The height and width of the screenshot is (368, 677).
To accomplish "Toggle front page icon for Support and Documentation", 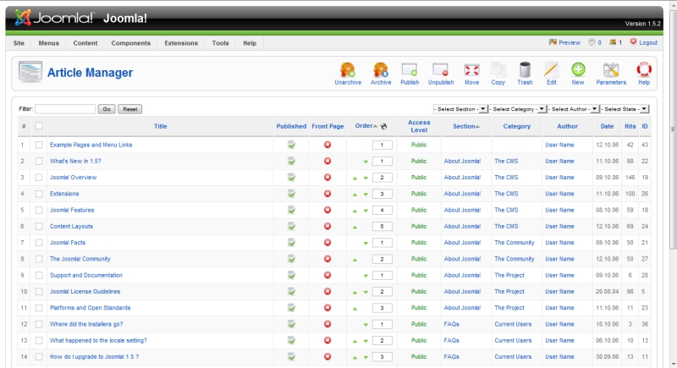I will coord(327,275).
